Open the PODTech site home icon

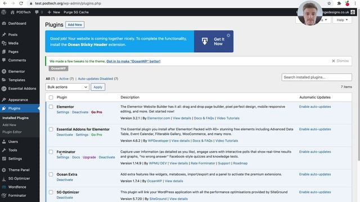pos(12,12)
